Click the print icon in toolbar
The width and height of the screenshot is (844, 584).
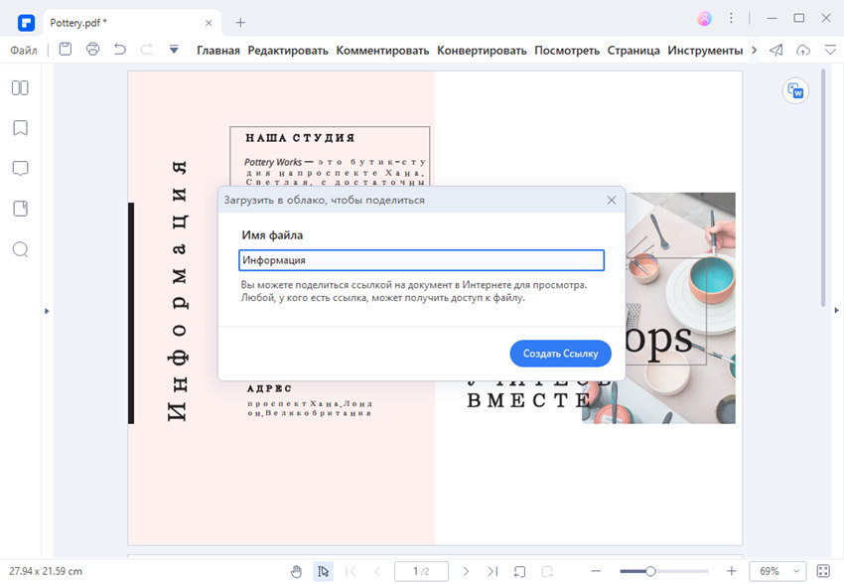(x=92, y=50)
